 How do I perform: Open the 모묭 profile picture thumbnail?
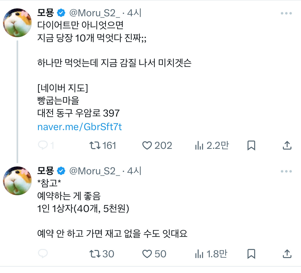click(17, 23)
